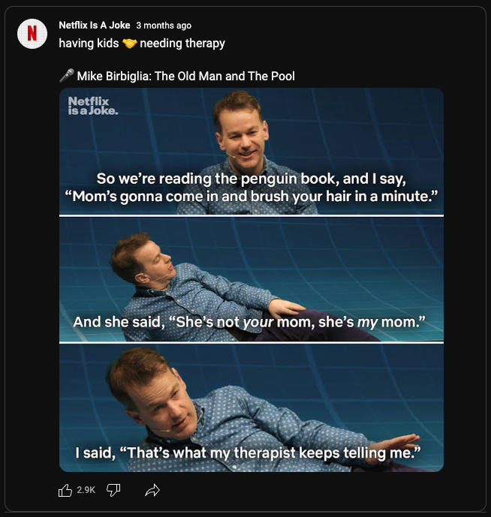Open the top panel of the post image

coord(252,152)
